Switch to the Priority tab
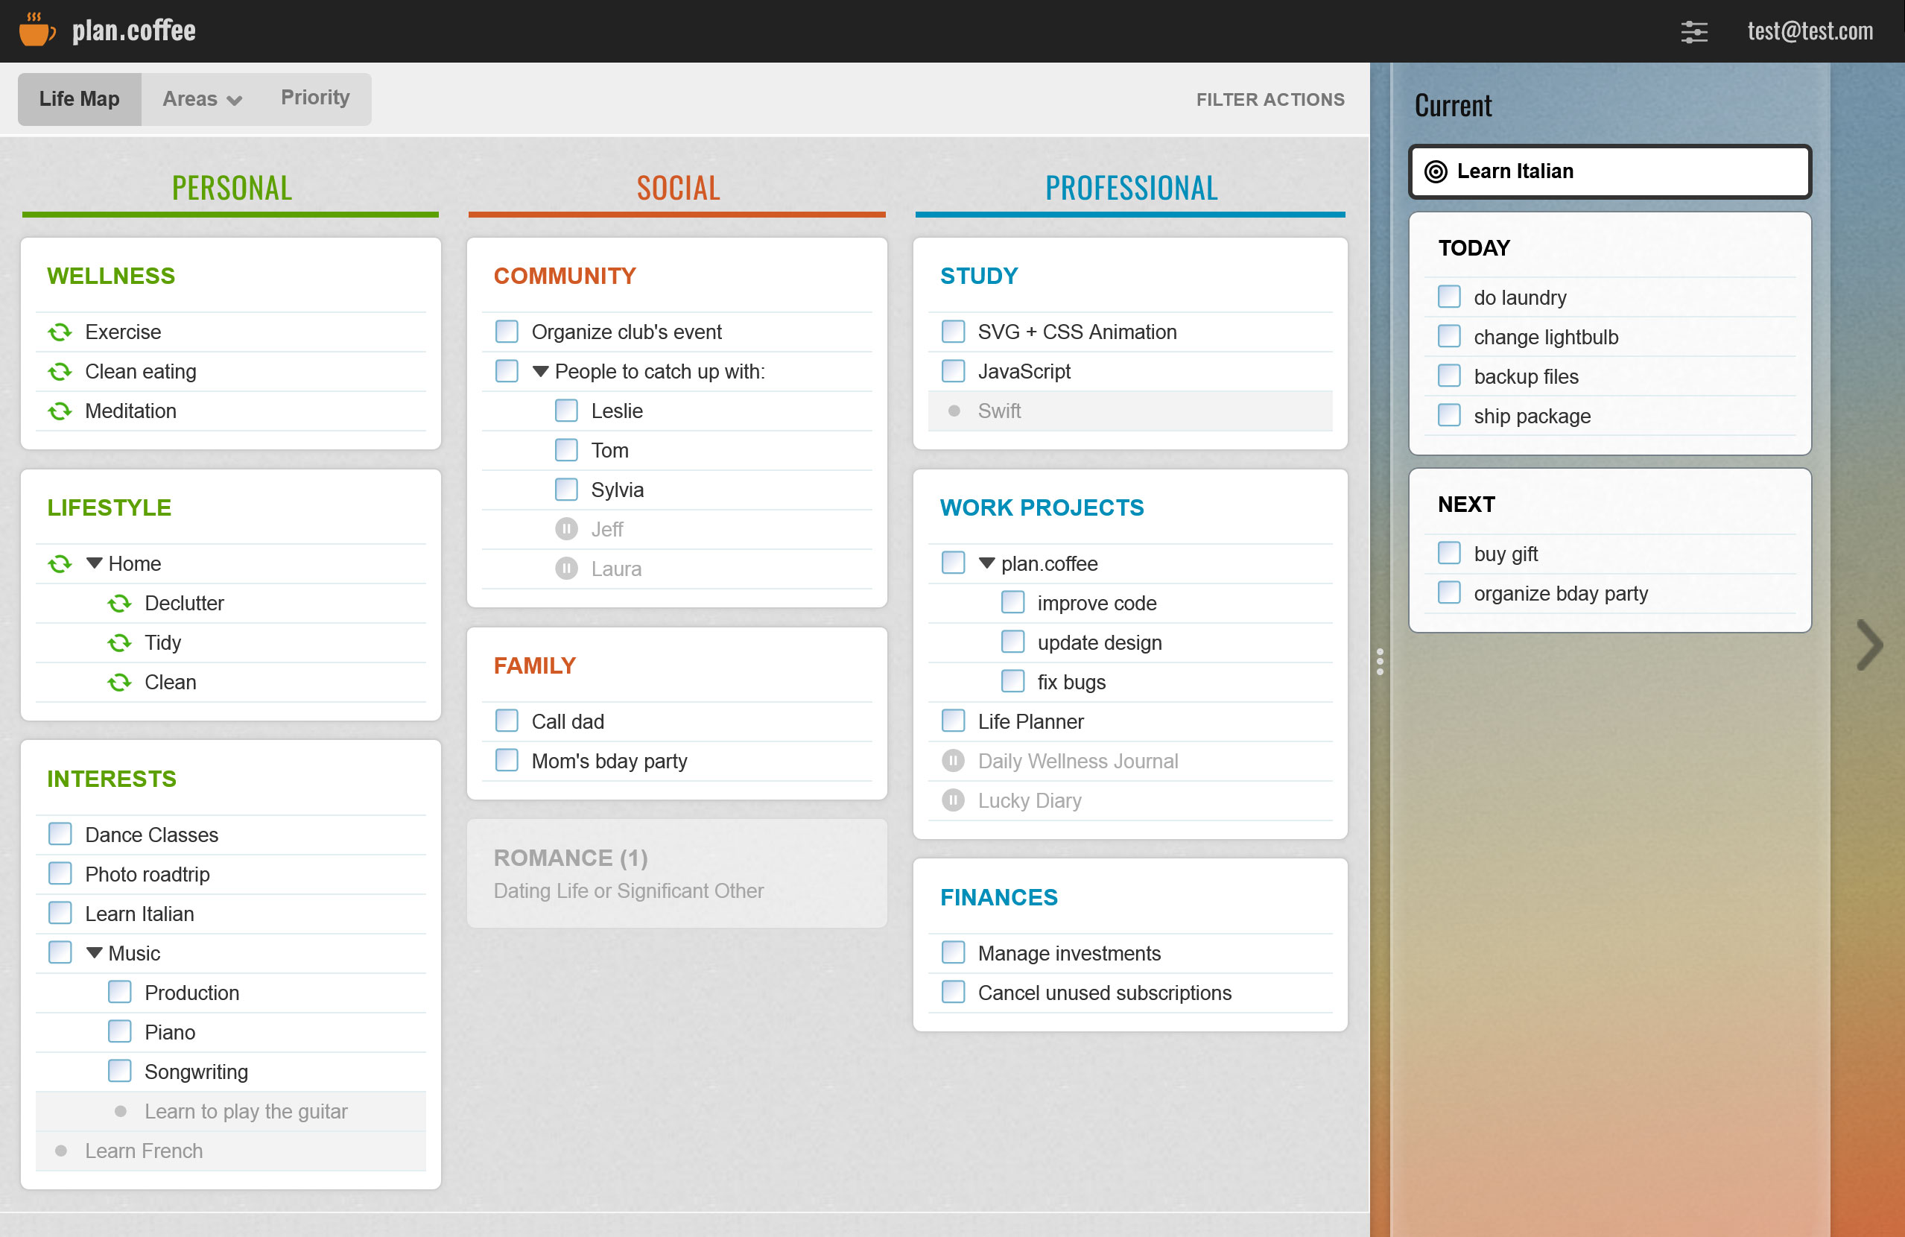 pyautogui.click(x=314, y=98)
